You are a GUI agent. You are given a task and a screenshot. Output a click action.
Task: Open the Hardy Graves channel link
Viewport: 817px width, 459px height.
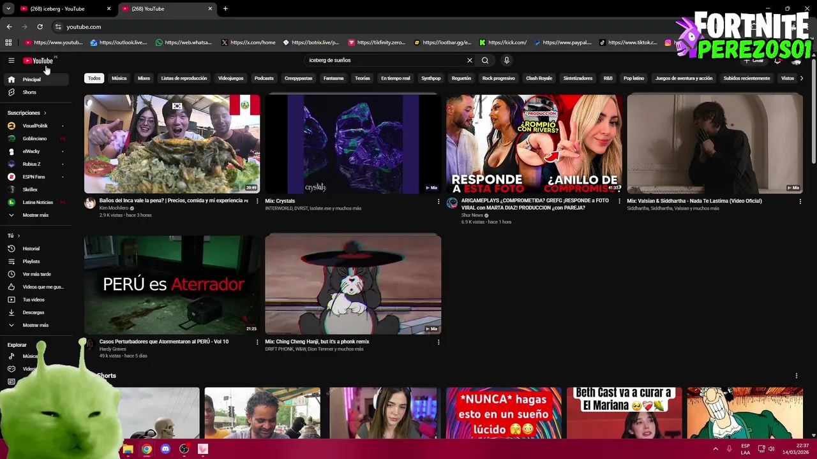point(113,349)
